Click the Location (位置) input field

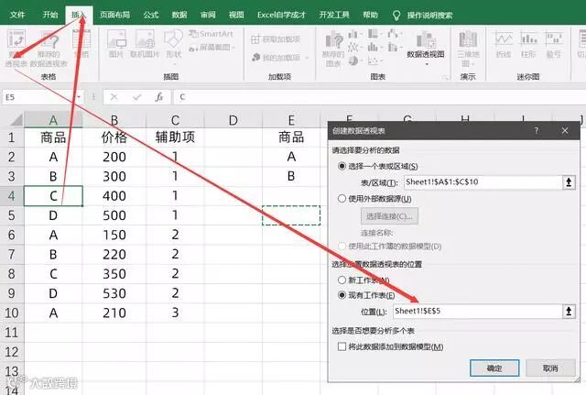tap(478, 312)
